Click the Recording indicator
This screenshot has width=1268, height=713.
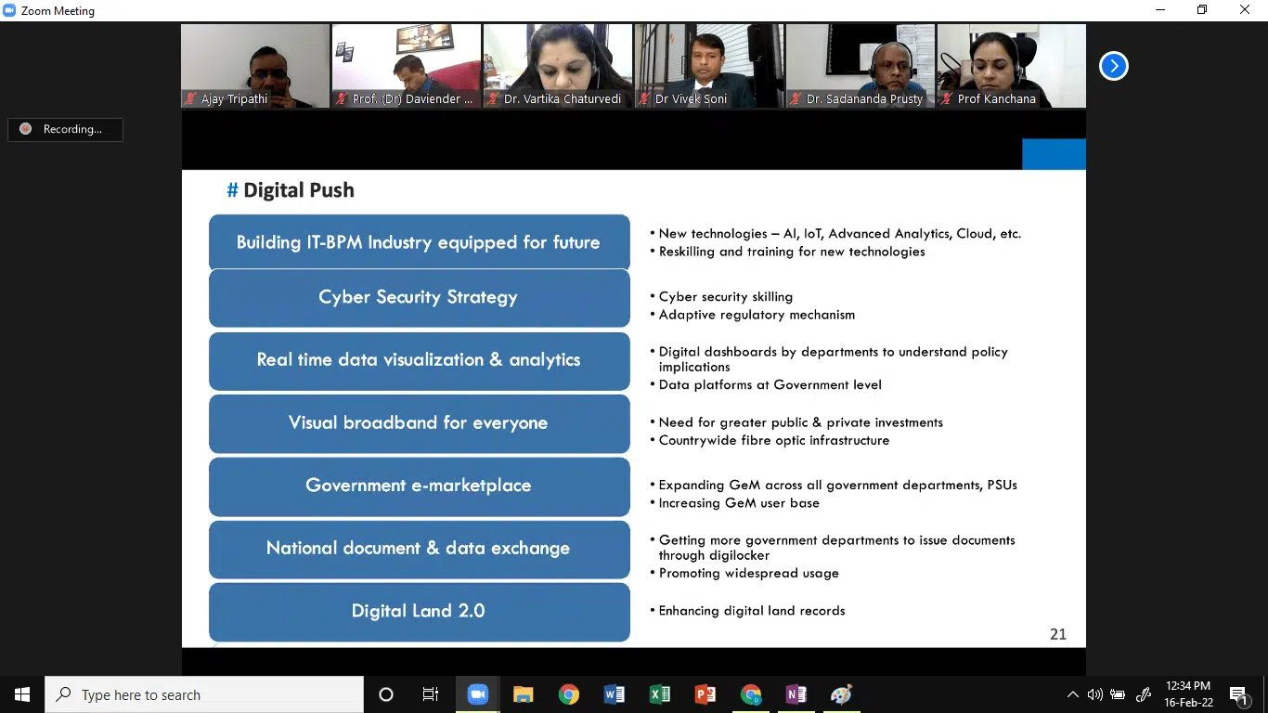coord(65,129)
